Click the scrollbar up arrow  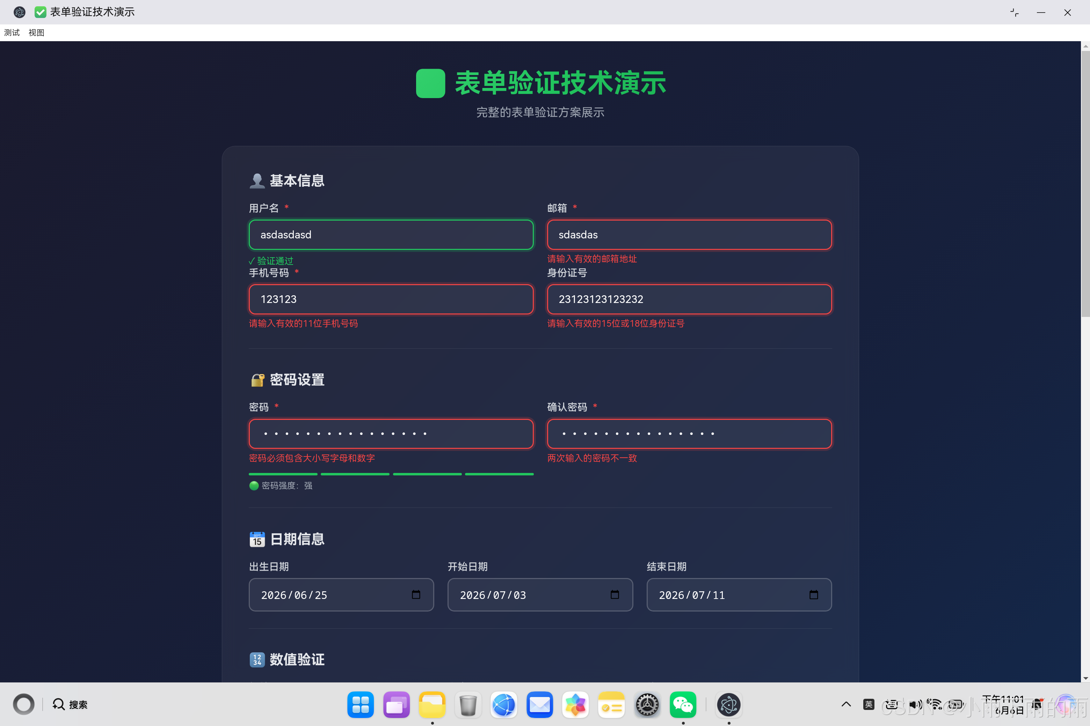[1085, 46]
